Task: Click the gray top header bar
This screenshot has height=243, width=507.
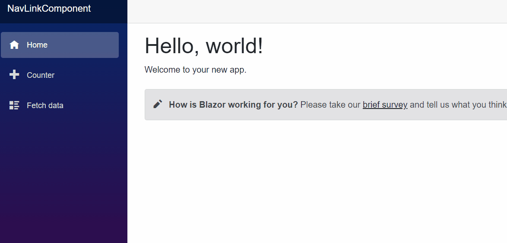Action: pos(317,12)
